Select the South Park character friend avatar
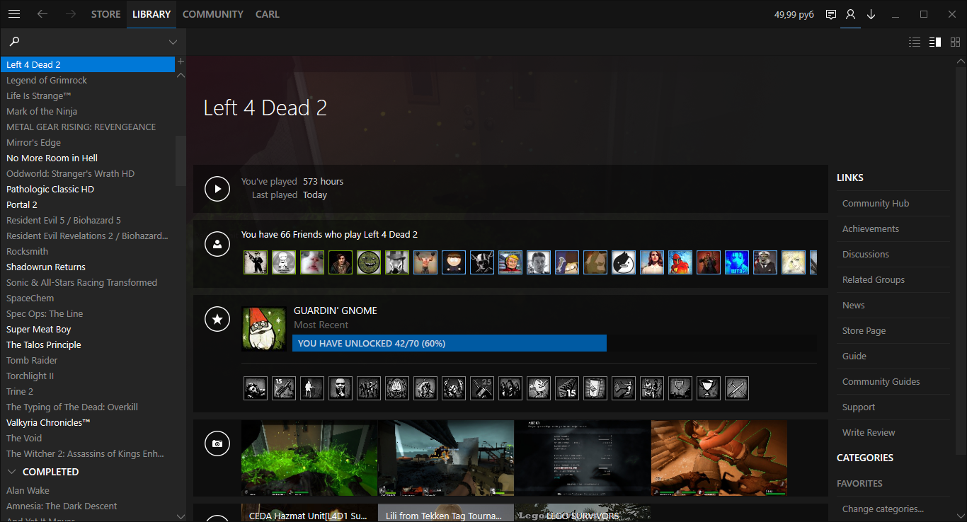Screen dimensions: 967x522 pos(454,262)
